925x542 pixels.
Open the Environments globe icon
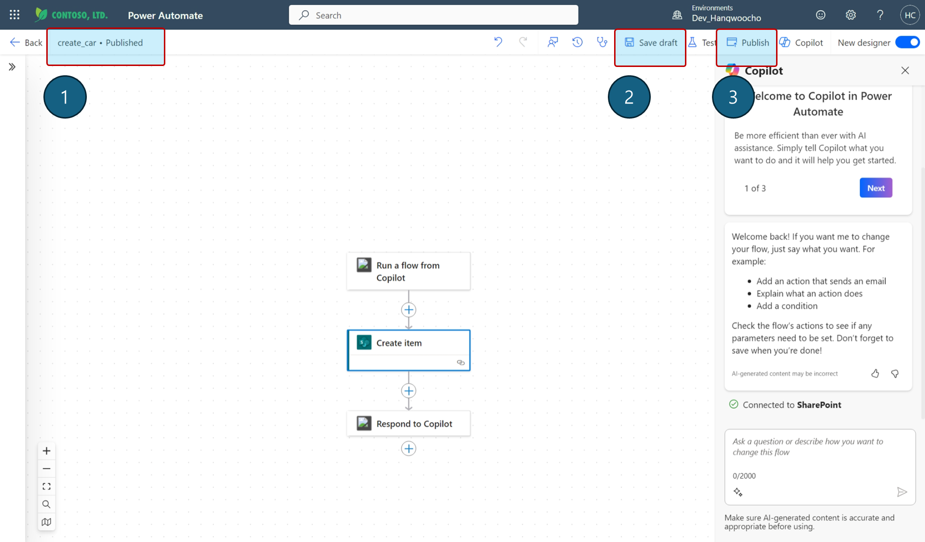[x=677, y=15]
